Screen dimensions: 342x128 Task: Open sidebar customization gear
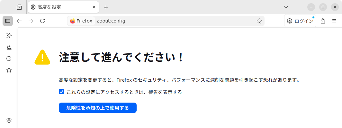click(9, 120)
